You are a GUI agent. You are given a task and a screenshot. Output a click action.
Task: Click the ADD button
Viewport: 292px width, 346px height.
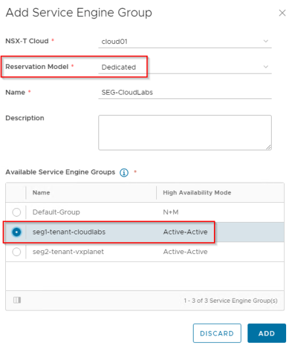tap(266, 334)
